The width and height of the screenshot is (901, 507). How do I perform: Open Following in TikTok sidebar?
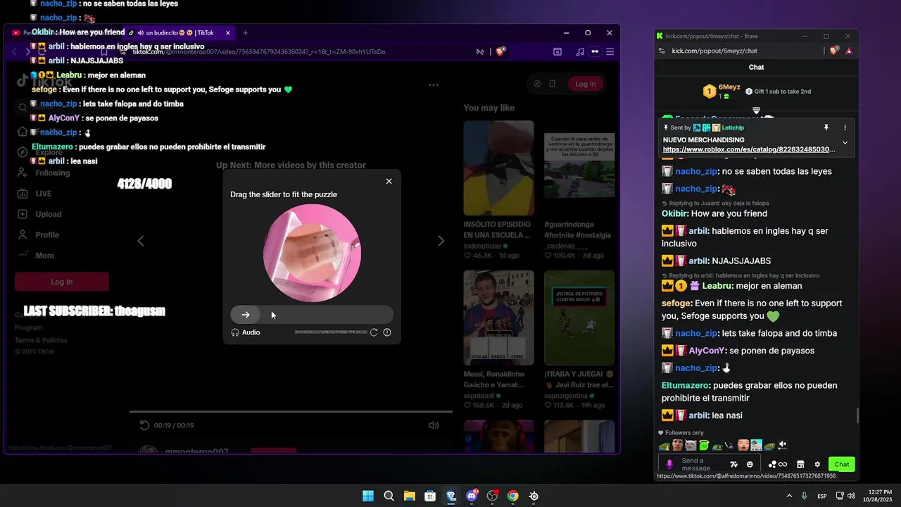tap(44, 173)
